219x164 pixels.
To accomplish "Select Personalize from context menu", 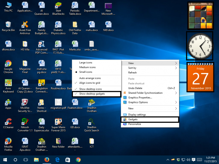I will click(x=135, y=124).
